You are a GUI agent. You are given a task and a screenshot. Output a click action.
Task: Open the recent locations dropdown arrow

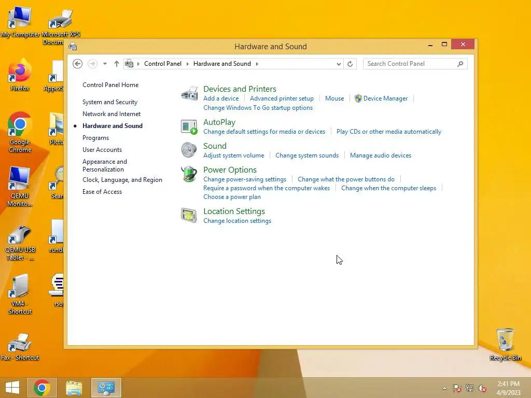[x=105, y=64]
